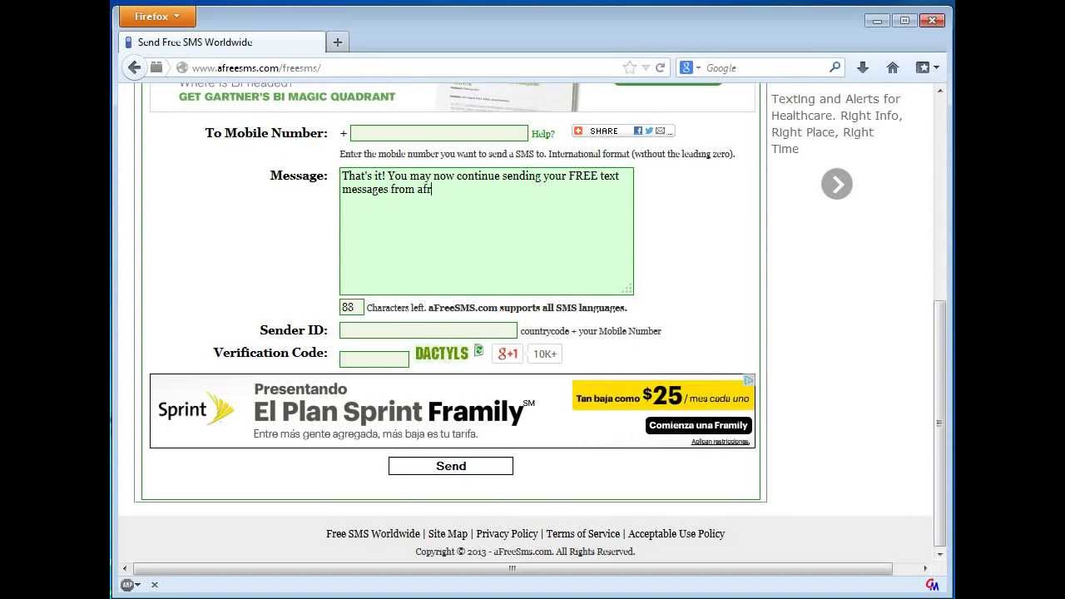
Task: Click the scrollbar down arrow
Action: 940,554
